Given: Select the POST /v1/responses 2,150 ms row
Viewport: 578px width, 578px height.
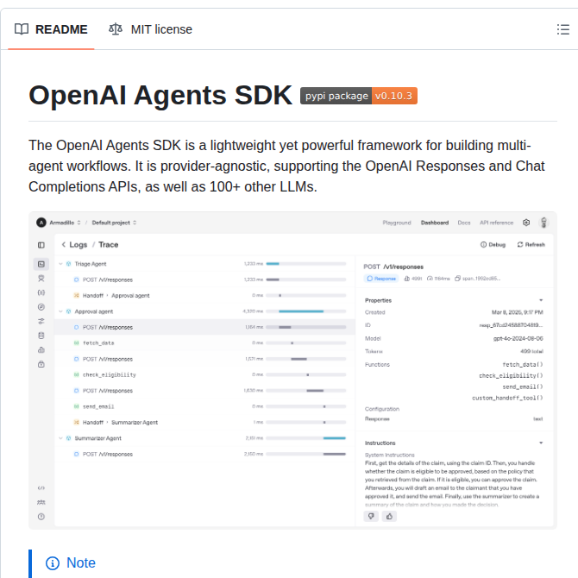Looking at the screenshot, I should [x=204, y=454].
